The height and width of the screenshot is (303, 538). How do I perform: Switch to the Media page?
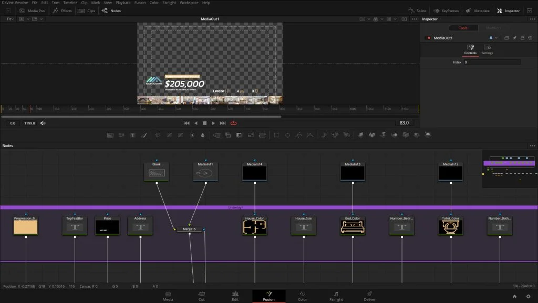click(x=168, y=296)
